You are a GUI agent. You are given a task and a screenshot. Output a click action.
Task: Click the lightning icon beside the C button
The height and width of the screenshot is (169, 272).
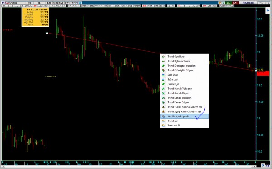click(220, 3)
